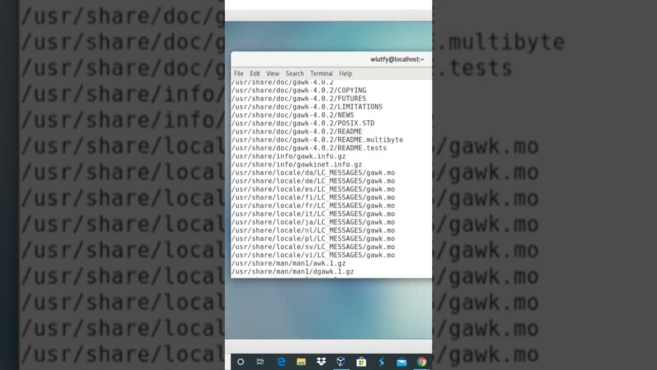Open File Explorer from taskbar
657x370 pixels.
(301, 362)
